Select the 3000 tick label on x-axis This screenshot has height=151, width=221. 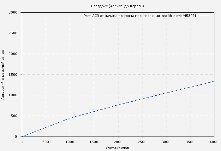[x=166, y=142]
